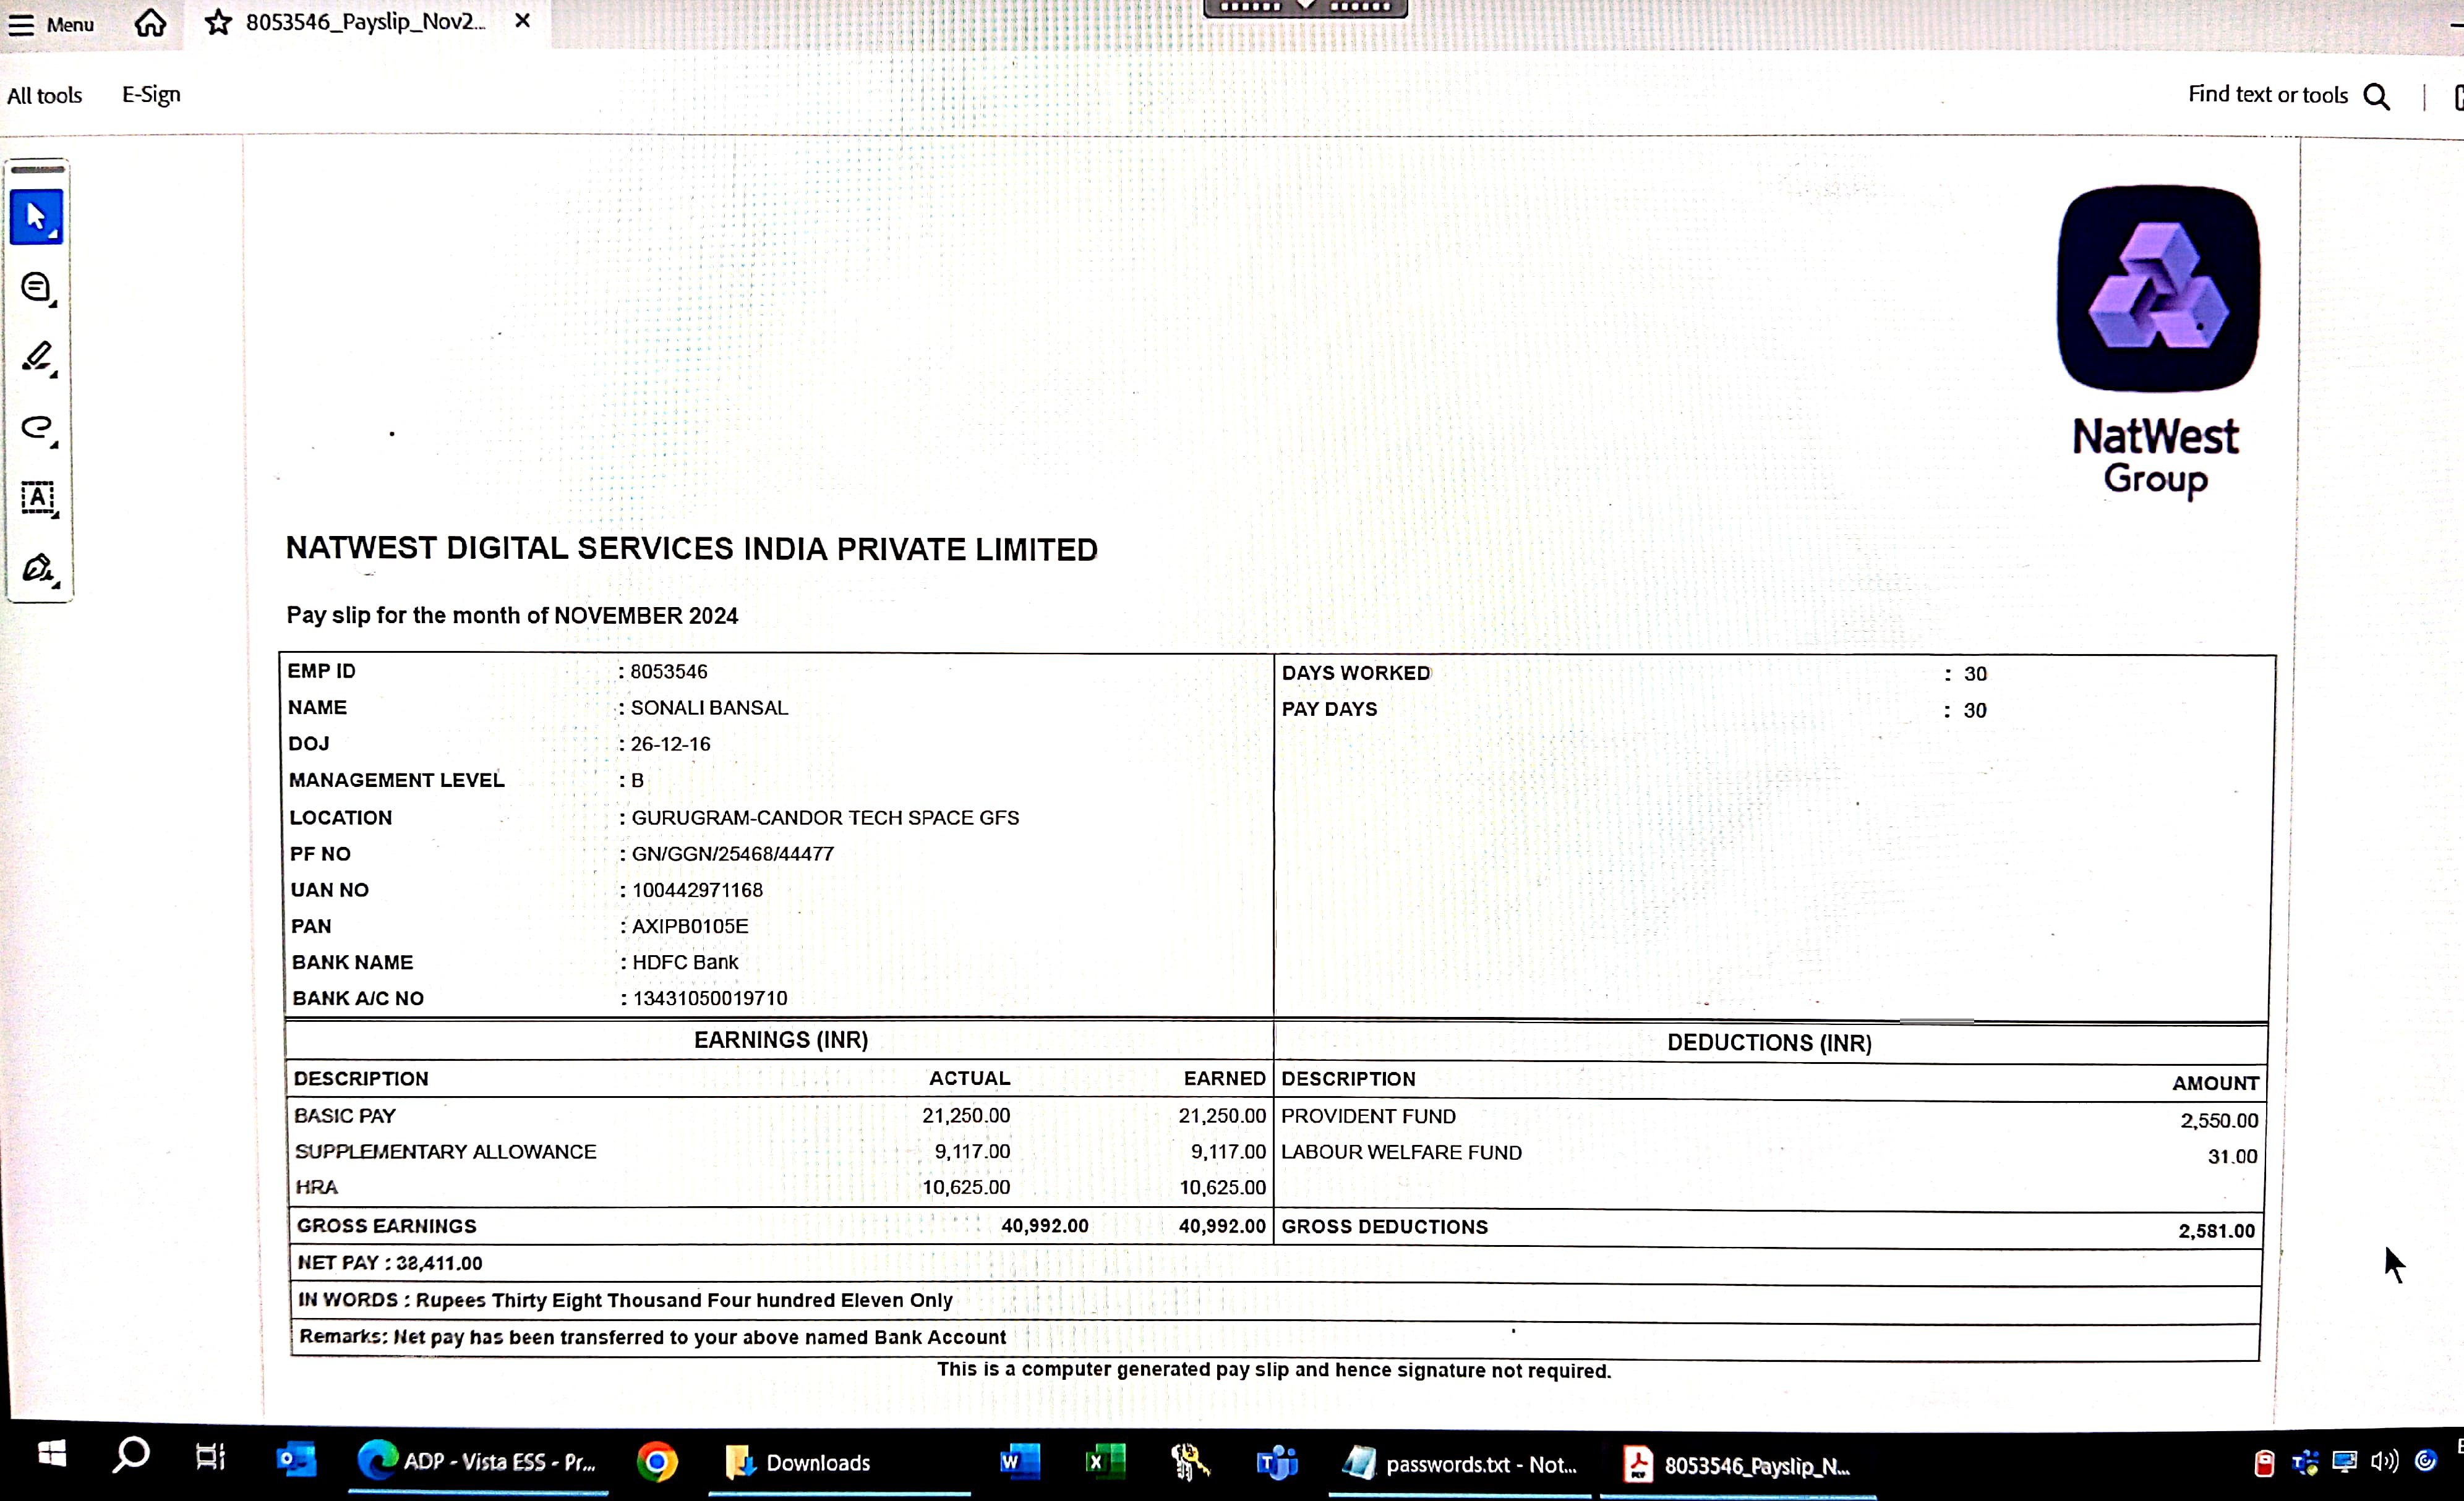The width and height of the screenshot is (2464, 1501).
Task: Open the Fill & Sign tool
Action: pyautogui.click(x=37, y=568)
